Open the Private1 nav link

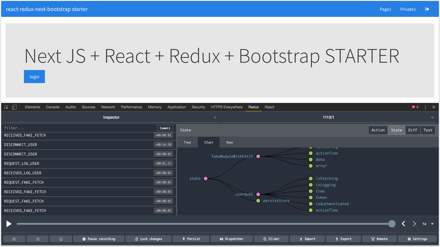[x=408, y=9]
